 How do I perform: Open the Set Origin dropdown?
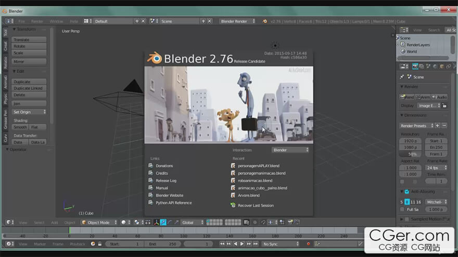pos(29,112)
